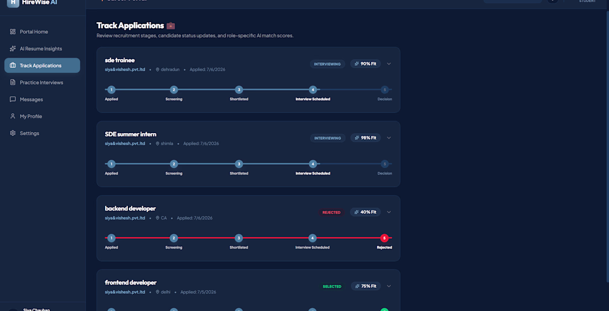
Task: Click step 2 Screening on SDE summer intern
Action: pyautogui.click(x=174, y=164)
